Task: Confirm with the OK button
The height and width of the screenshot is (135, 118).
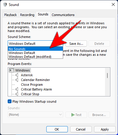Action: [57, 129]
